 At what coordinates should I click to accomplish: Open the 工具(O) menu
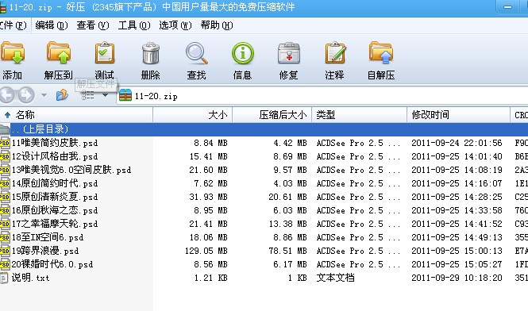134,25
